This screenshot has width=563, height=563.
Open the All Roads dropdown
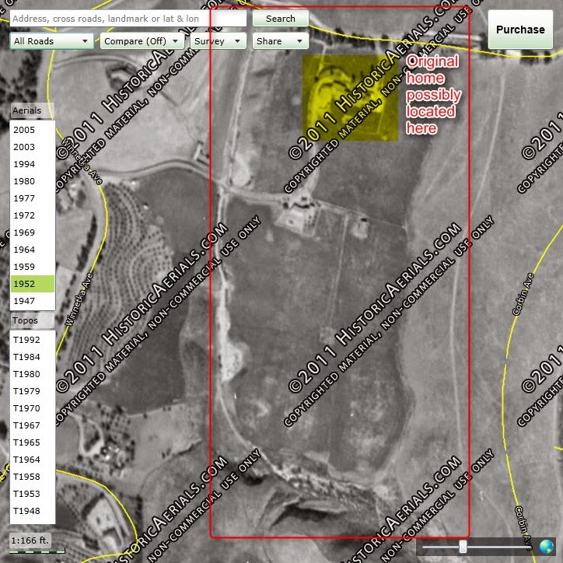51,41
